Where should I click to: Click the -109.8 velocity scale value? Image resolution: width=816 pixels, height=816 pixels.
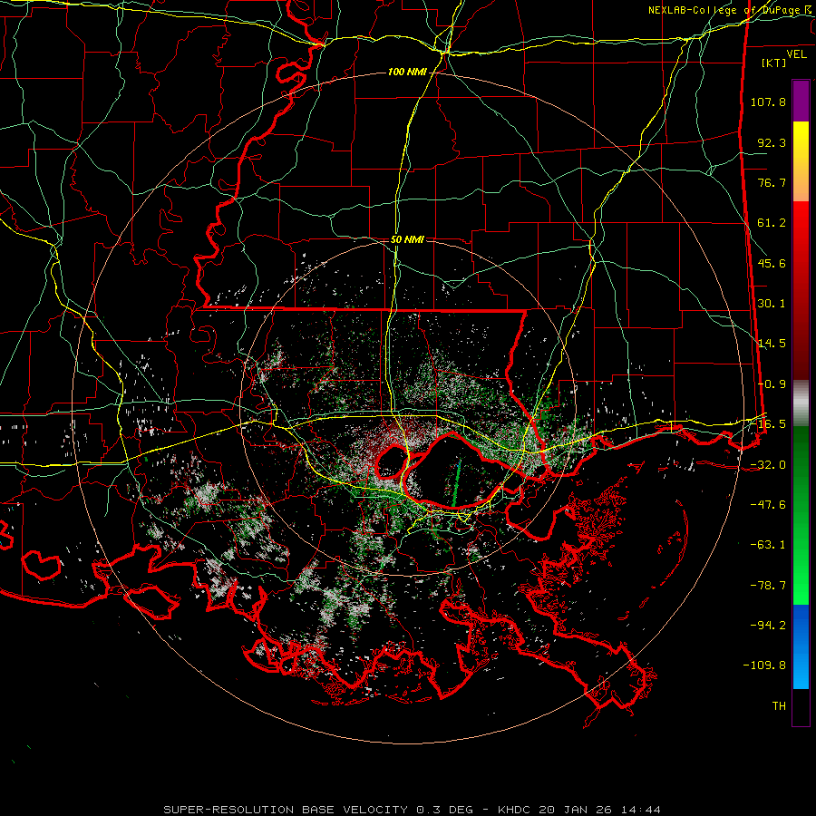(x=764, y=665)
